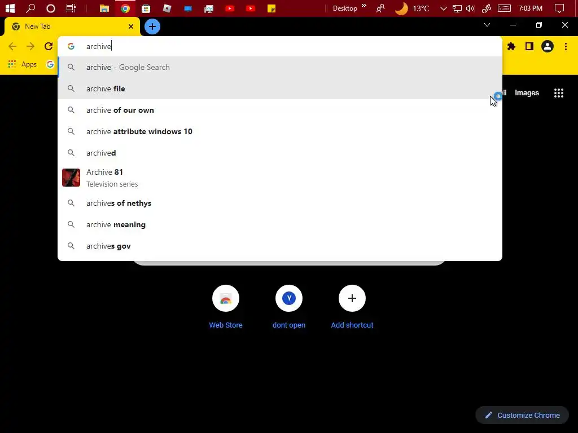Open the touch keyboard tray icon
This screenshot has width=578, height=433.
[504, 8]
